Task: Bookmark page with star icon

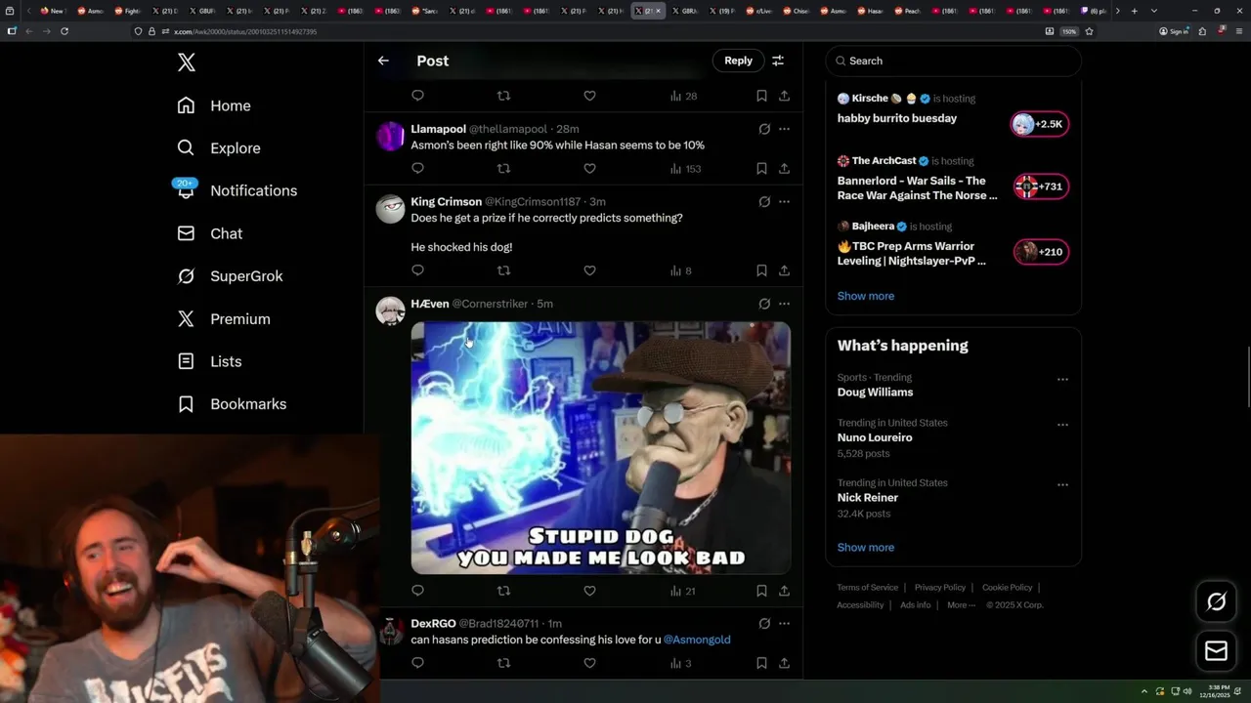Action: tap(1089, 31)
